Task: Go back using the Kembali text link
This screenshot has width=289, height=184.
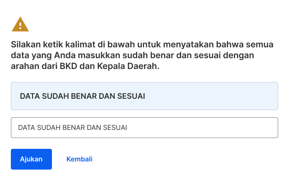Action: pos(79,159)
